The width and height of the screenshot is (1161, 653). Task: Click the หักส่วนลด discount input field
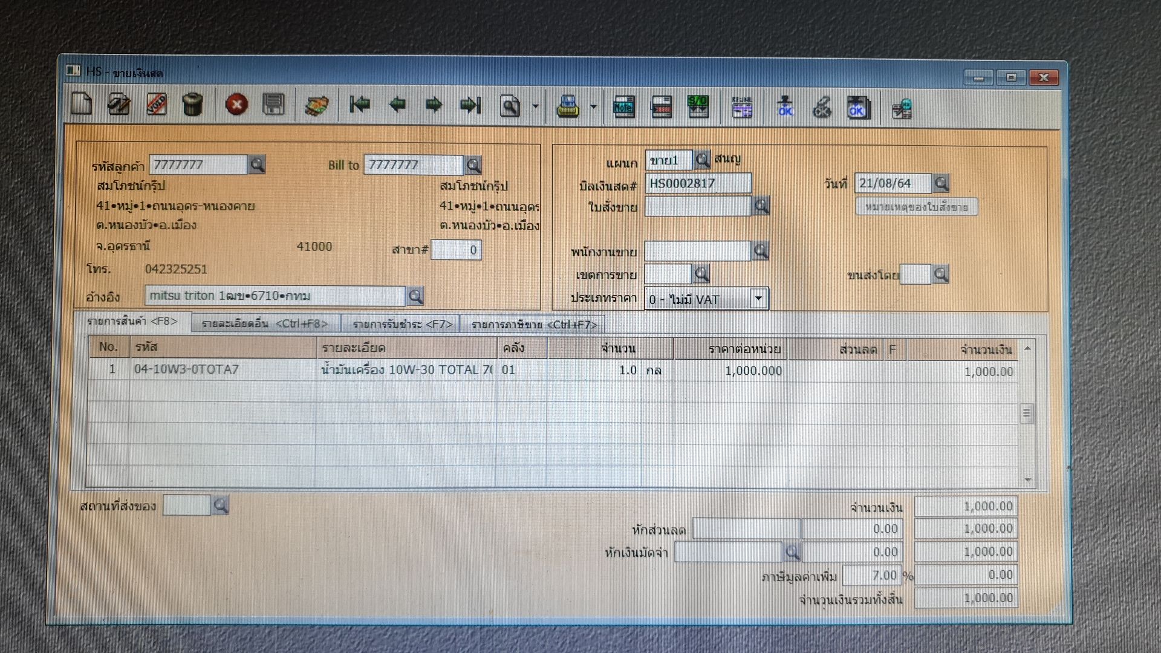pos(746,529)
